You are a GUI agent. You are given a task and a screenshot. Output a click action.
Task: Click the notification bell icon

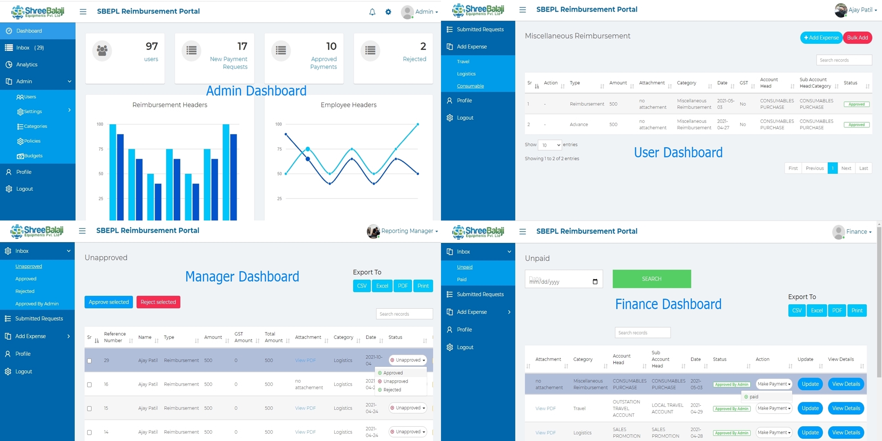click(372, 12)
